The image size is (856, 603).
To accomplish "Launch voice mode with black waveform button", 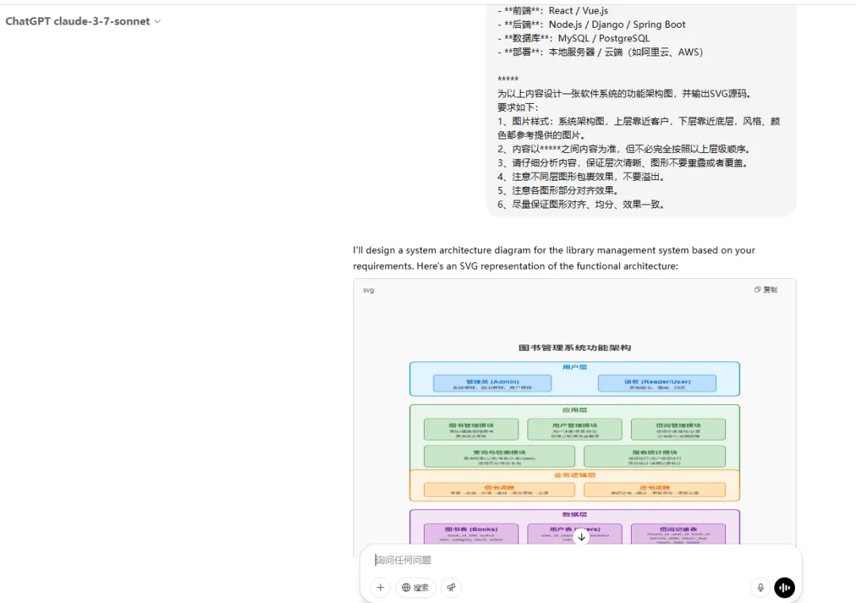I will 785,588.
